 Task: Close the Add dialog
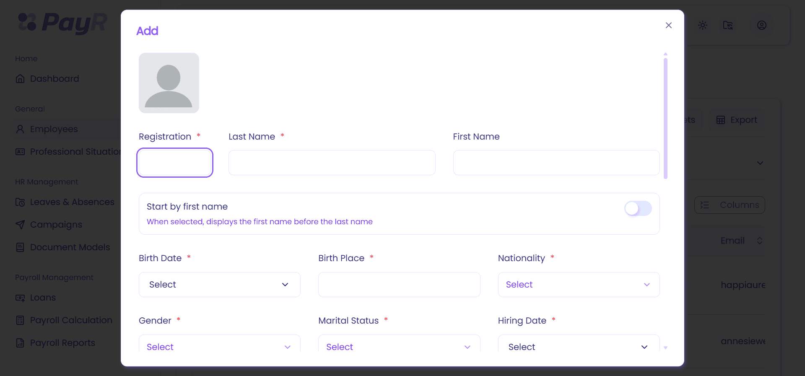click(669, 25)
